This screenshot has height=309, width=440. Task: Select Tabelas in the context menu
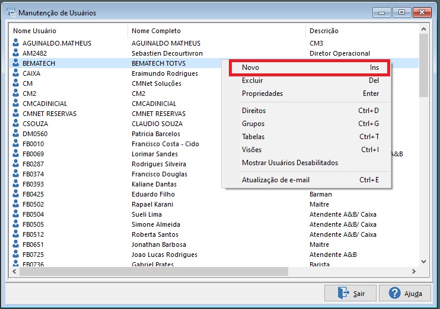[310, 137]
